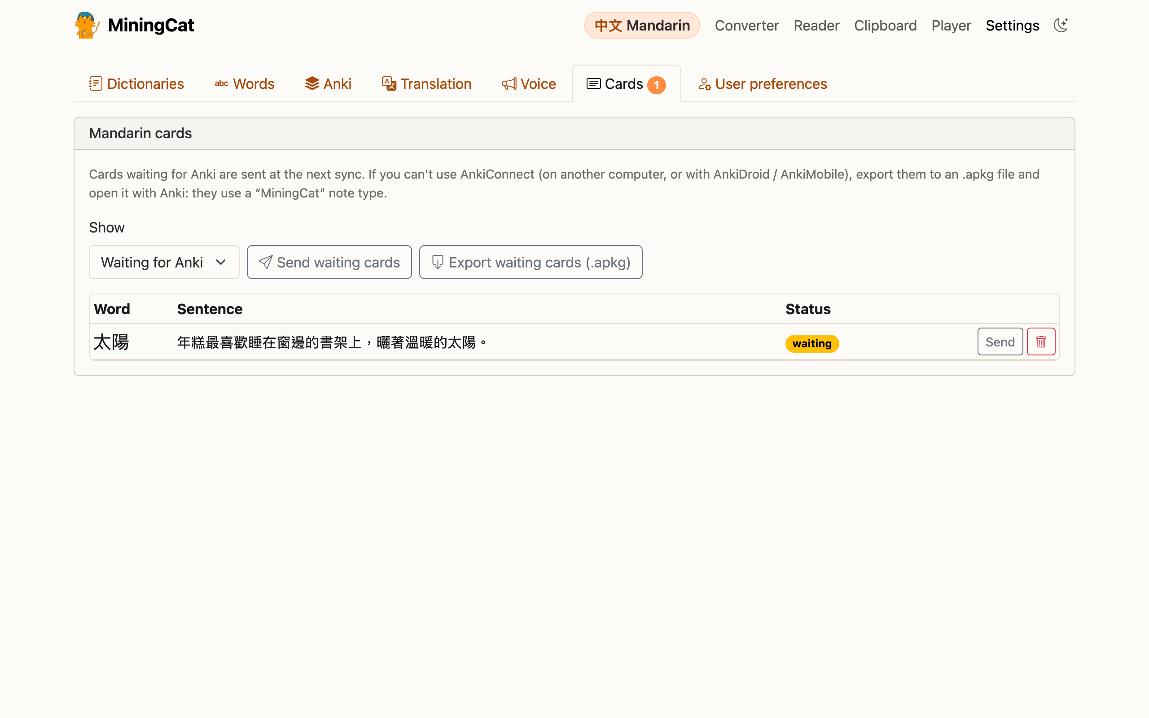Viewport: 1149px width, 718px height.
Task: Delete the 太陽 card via trash icon
Action: pyautogui.click(x=1041, y=341)
